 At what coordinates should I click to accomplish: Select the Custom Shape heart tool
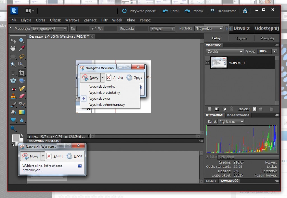click(13, 120)
